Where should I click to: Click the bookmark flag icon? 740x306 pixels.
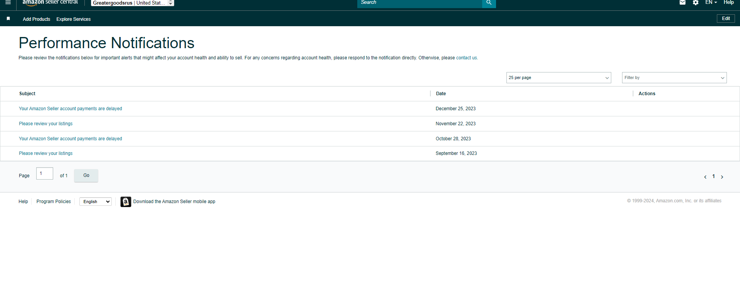pos(8,18)
